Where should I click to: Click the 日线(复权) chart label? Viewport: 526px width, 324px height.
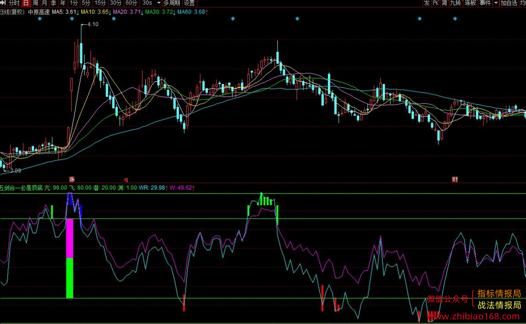(x=13, y=12)
